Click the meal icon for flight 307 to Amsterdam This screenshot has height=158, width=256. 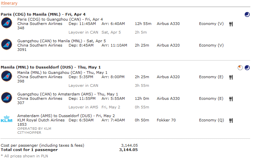231,99
